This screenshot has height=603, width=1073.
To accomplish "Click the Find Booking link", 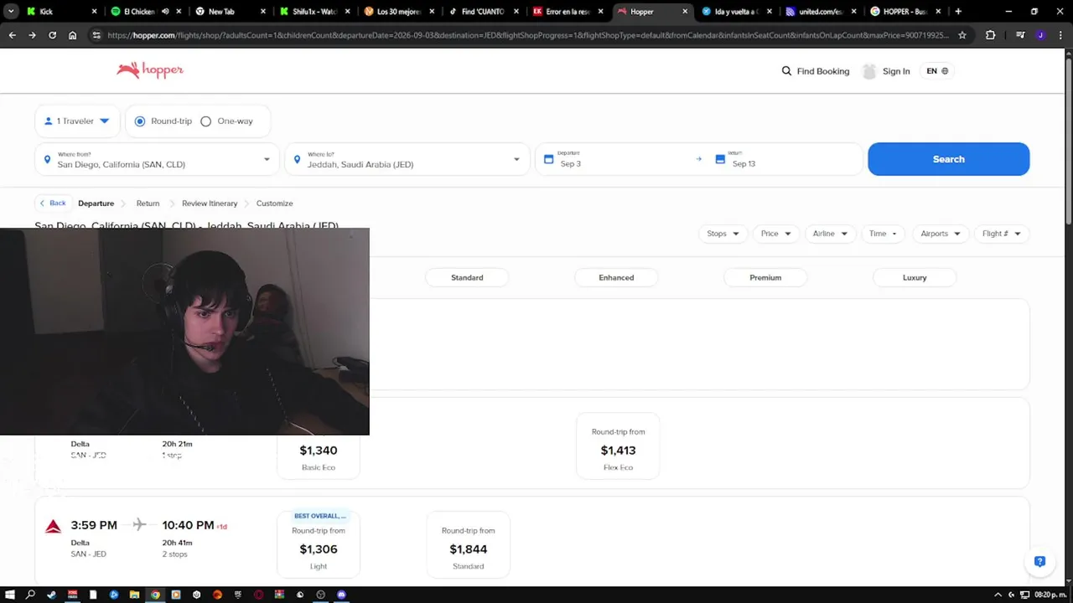I will [822, 71].
